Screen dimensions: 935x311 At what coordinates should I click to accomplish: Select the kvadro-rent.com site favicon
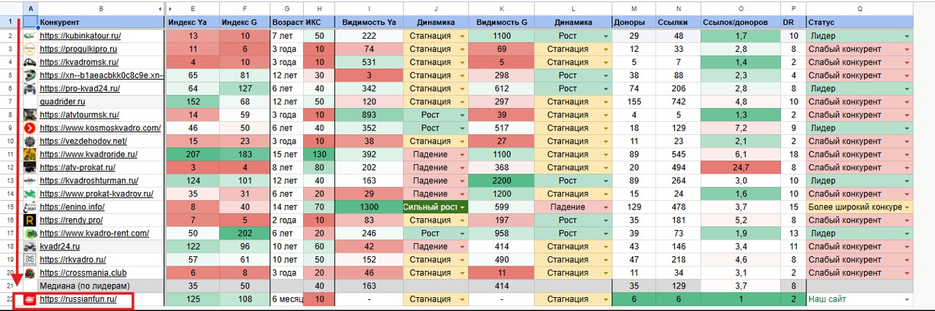point(30,233)
